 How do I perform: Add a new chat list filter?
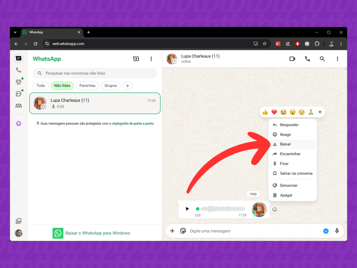coord(128,86)
